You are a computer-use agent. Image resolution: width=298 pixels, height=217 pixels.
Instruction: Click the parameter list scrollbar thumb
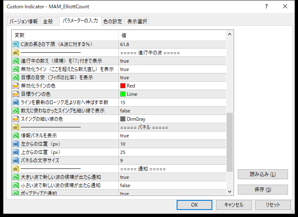[x=229, y=142]
